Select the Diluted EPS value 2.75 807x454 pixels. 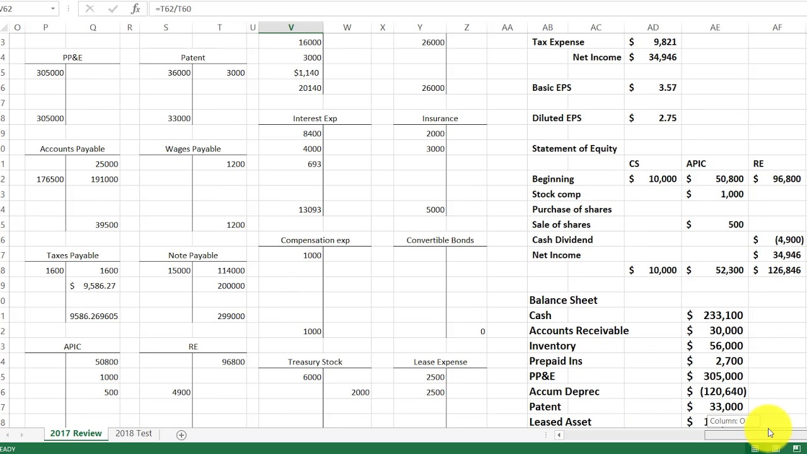point(653,118)
